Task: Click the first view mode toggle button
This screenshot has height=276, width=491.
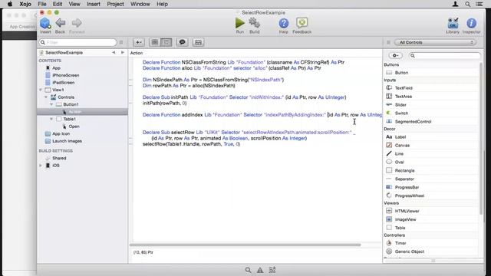Action: click(x=155, y=42)
